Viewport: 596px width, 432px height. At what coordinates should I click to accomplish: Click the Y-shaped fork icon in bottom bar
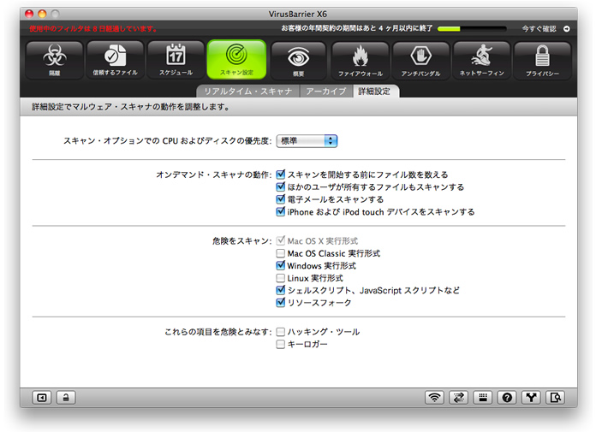point(531,398)
